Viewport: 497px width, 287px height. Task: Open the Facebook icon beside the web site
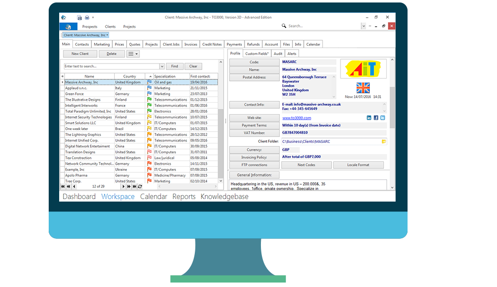[376, 118]
